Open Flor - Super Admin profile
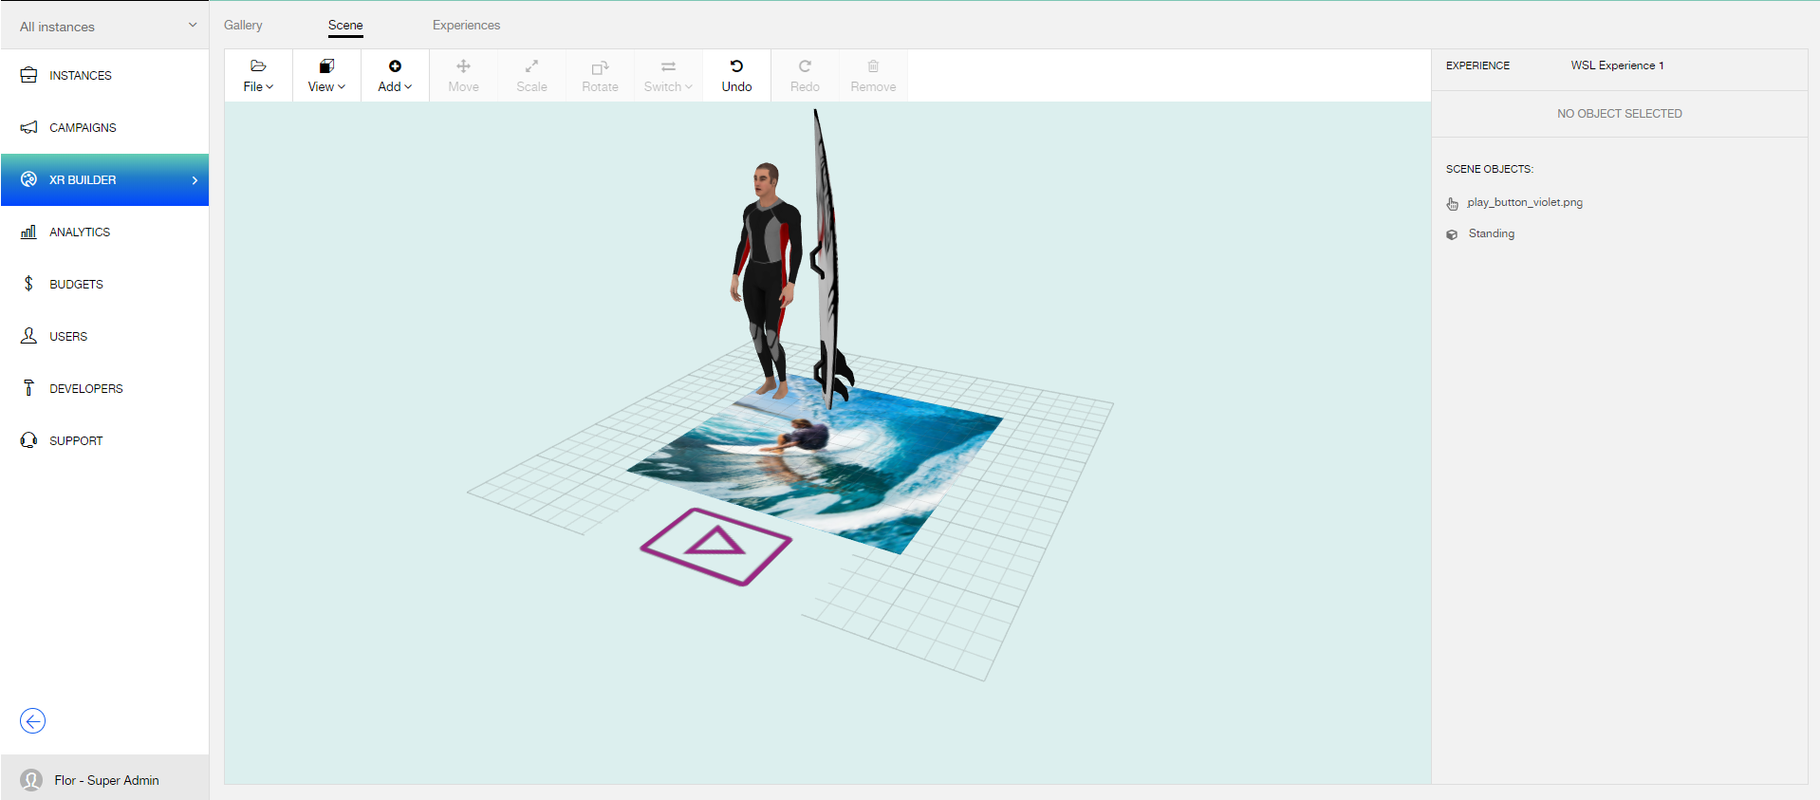Image resolution: width=1820 pixels, height=800 pixels. pyautogui.click(x=105, y=780)
